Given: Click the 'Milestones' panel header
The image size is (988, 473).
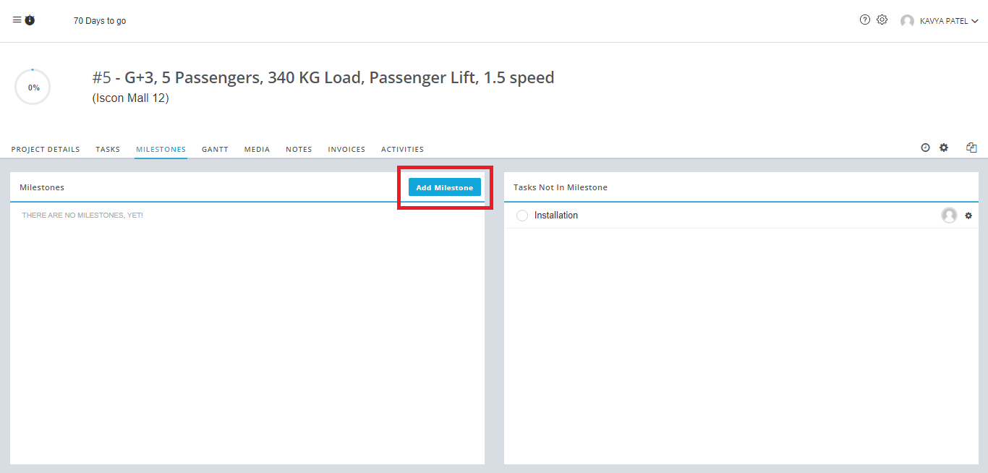Looking at the screenshot, I should coord(42,187).
